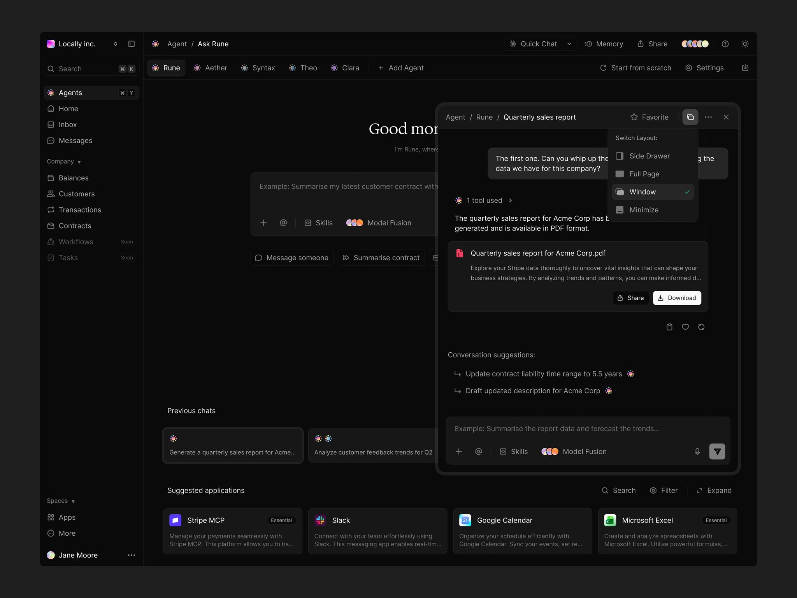This screenshot has width=797, height=598.
Task: Toggle light theme sun icon
Action: (x=745, y=44)
